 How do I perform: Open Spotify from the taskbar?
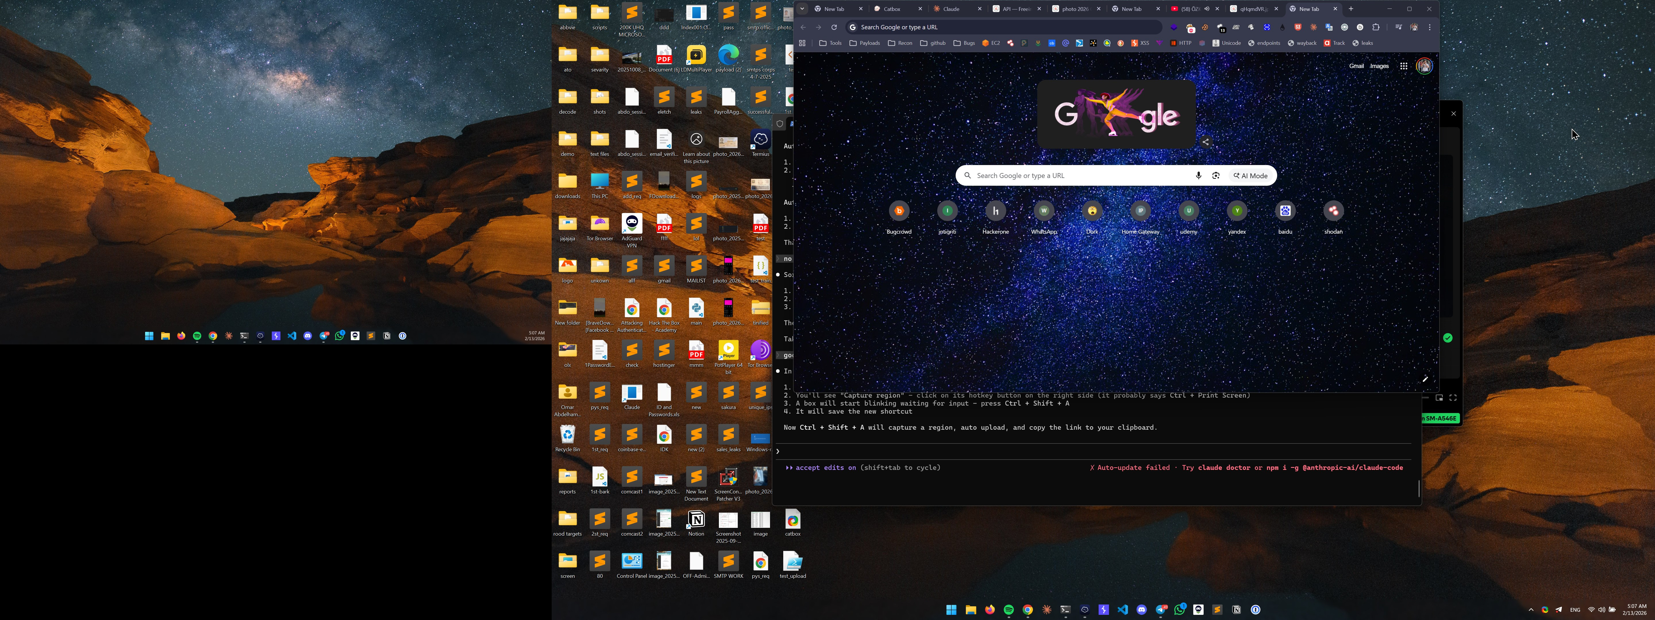point(1009,610)
